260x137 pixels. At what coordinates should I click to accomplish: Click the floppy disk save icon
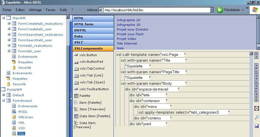[256, 126]
